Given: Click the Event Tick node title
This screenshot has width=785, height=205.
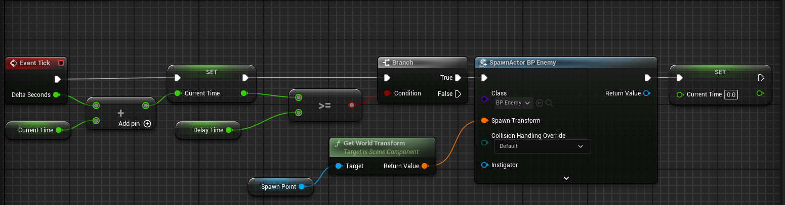Looking at the screenshot, I should coord(35,63).
